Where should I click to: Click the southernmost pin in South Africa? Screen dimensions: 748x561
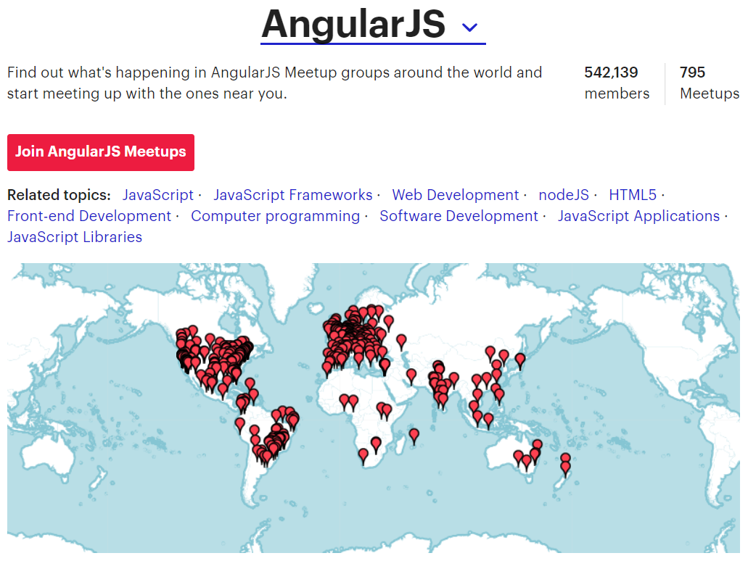363,456
